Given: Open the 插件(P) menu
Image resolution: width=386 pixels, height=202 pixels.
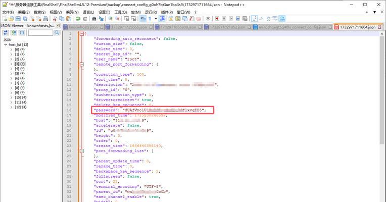Looking at the screenshot, I should [167, 12].
